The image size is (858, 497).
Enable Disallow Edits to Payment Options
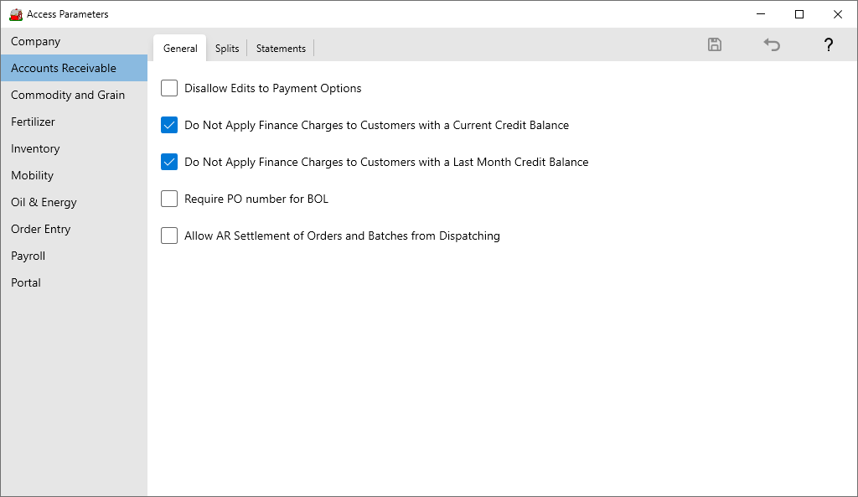point(169,88)
